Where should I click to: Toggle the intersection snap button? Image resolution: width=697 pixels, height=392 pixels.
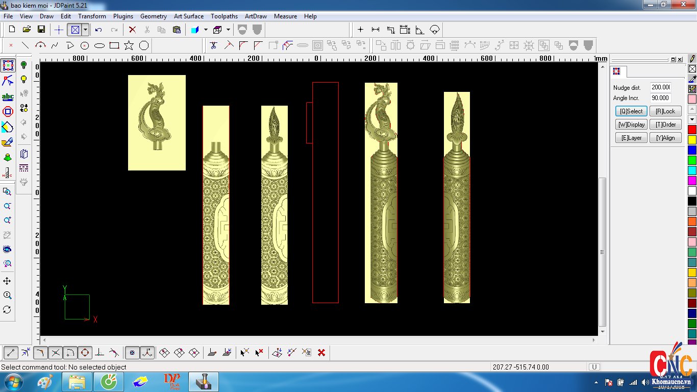[x=56, y=352]
